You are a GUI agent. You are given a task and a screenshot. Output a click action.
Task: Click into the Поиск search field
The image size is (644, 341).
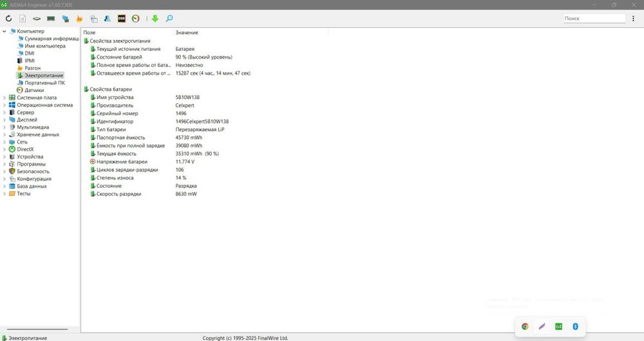(594, 19)
